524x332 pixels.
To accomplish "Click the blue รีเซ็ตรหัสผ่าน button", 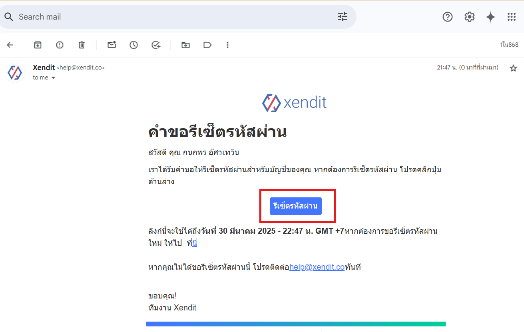I will [x=296, y=206].
